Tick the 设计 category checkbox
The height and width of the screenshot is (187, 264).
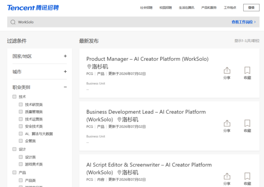[x=14, y=149]
